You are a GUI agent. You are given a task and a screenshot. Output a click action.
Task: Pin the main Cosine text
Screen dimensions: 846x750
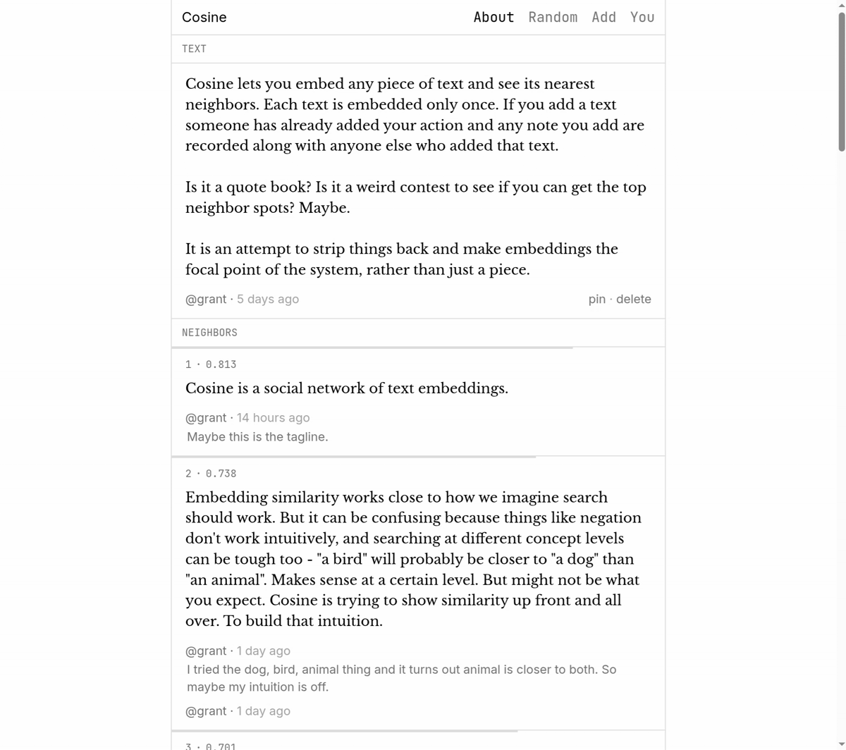pos(596,299)
